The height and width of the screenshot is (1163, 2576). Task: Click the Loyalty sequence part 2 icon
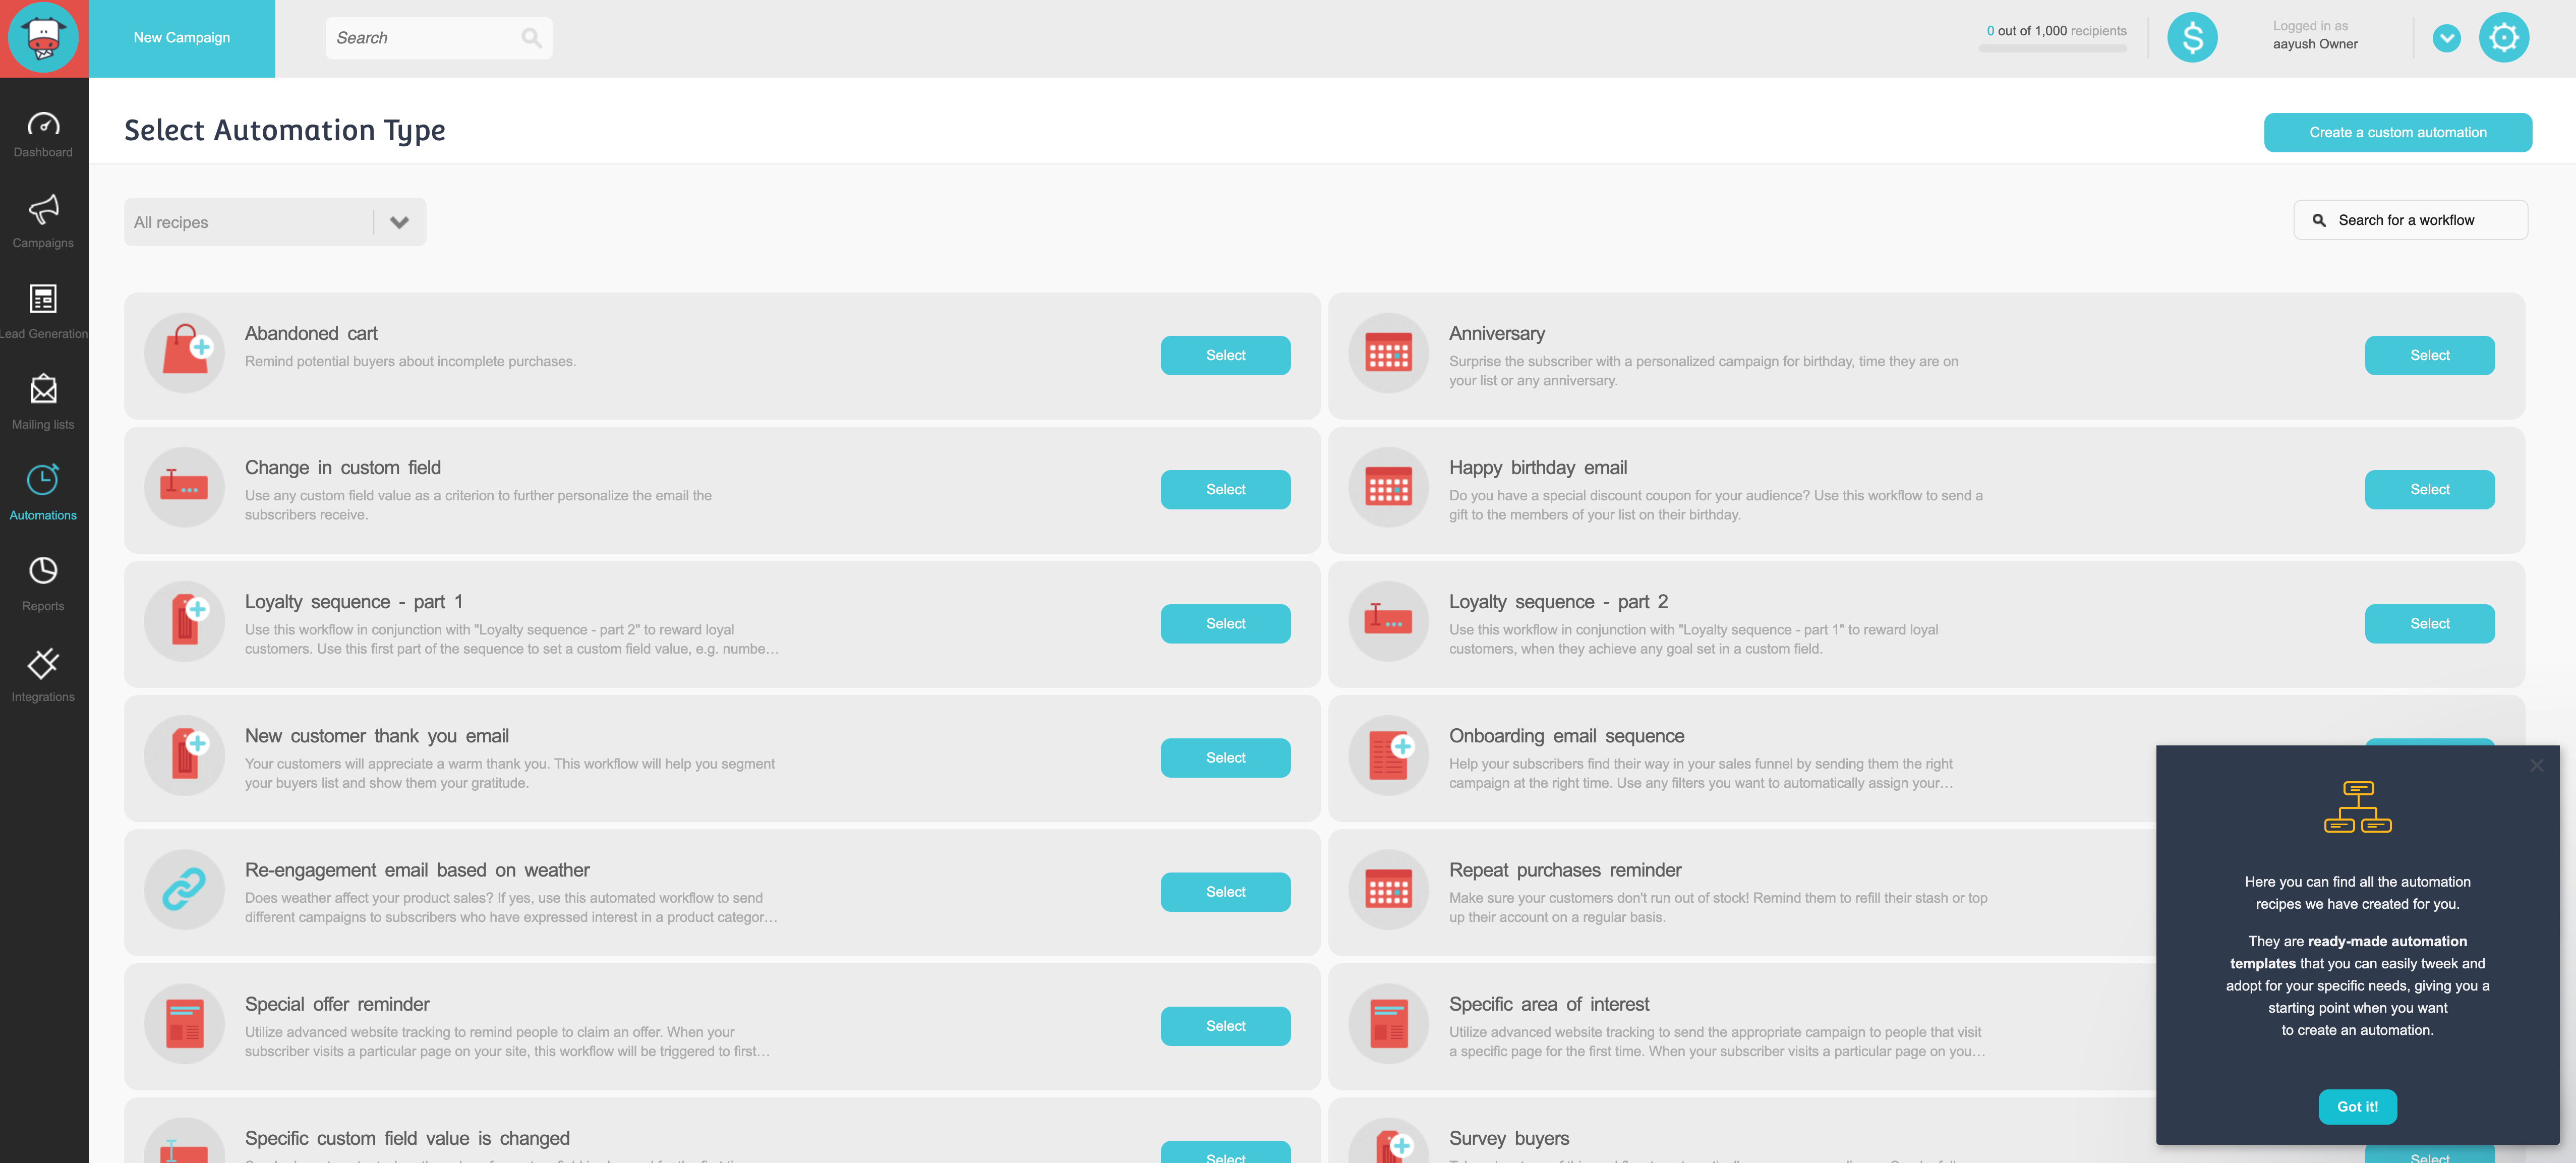[1388, 621]
